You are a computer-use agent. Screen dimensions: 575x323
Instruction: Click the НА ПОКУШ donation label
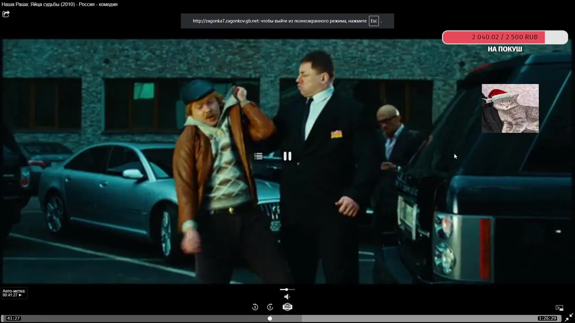click(x=505, y=49)
